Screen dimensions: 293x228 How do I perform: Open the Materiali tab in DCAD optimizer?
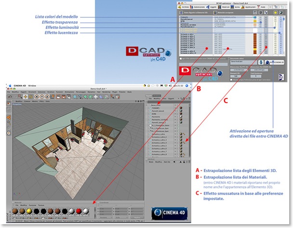click(x=224, y=7)
